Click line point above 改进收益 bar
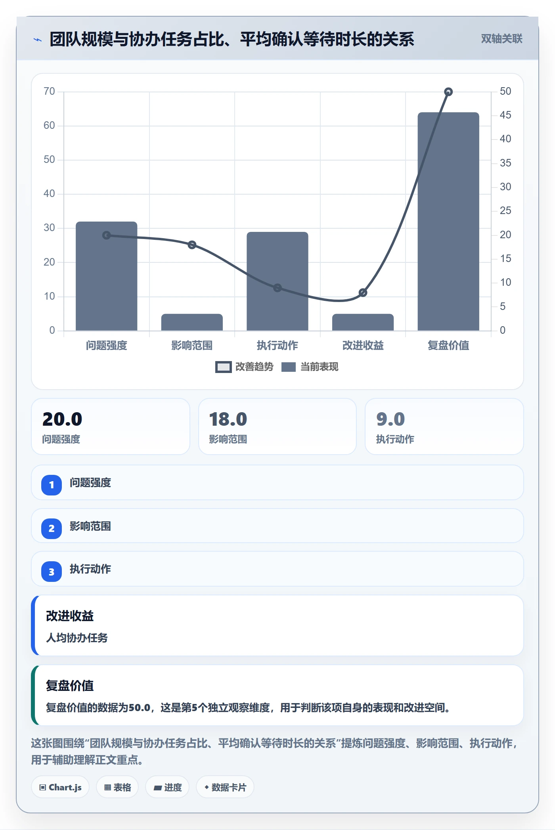 click(x=363, y=293)
